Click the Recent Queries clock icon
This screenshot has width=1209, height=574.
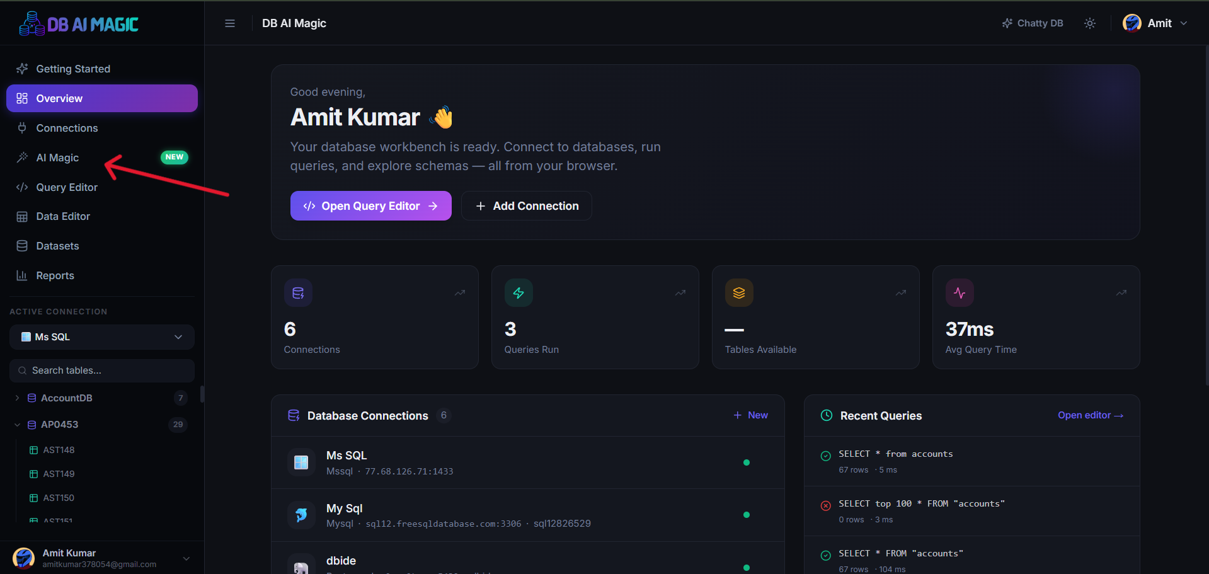pyautogui.click(x=827, y=415)
